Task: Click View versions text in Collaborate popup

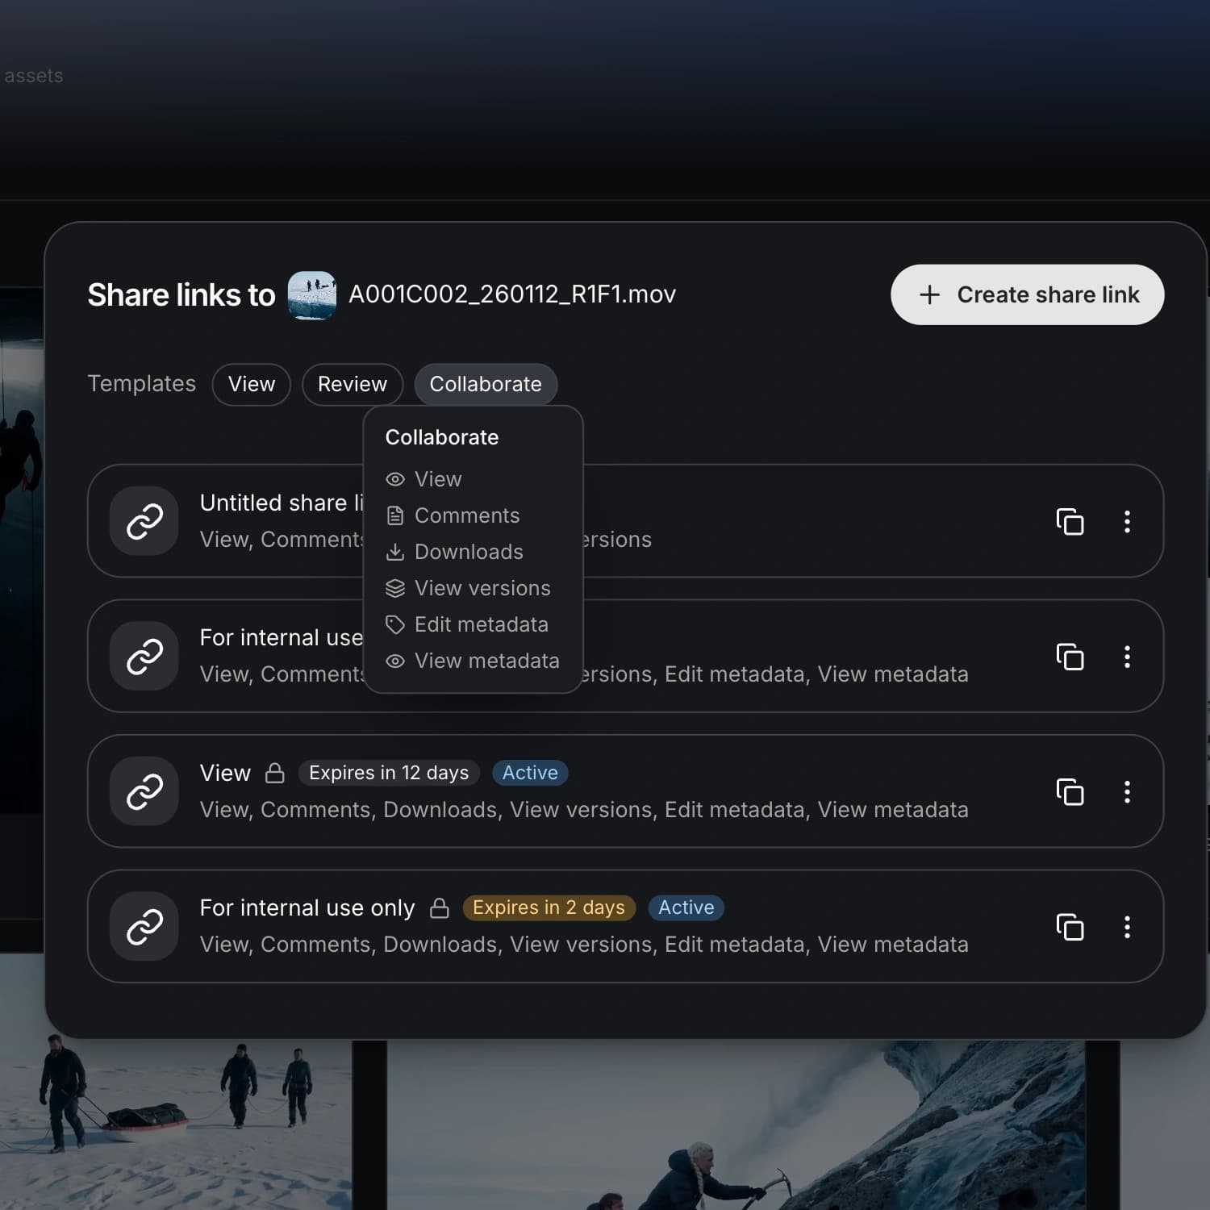Action: (482, 588)
